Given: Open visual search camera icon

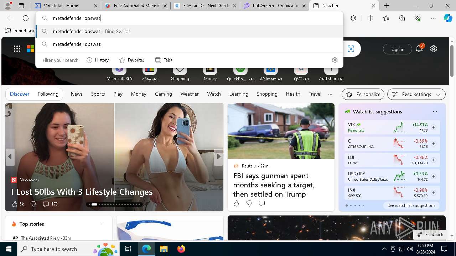Looking at the screenshot, I should [351, 49].
